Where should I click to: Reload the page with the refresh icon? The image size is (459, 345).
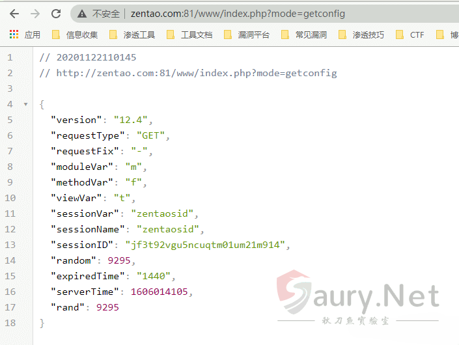56,13
